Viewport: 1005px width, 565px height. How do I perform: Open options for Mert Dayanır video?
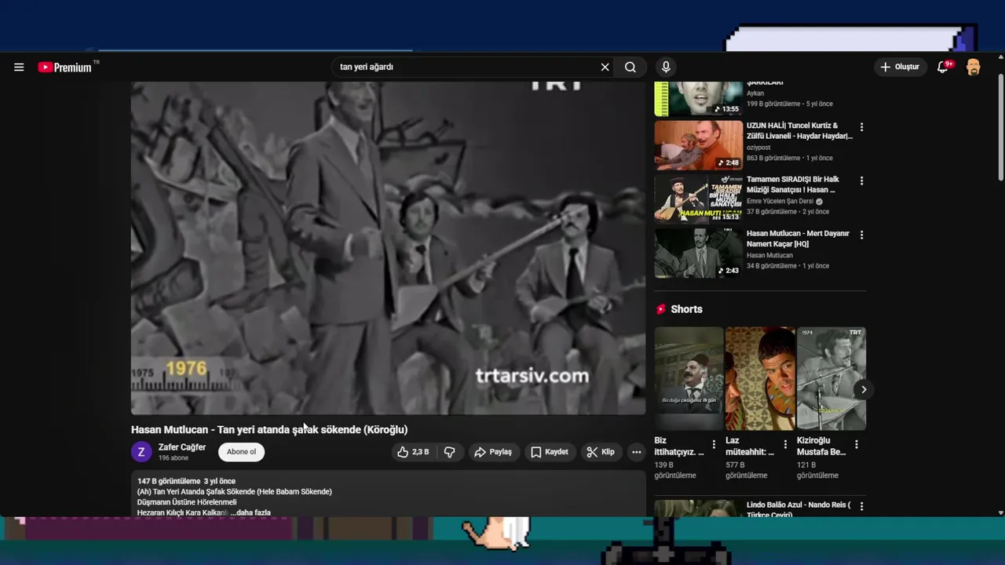tap(861, 235)
